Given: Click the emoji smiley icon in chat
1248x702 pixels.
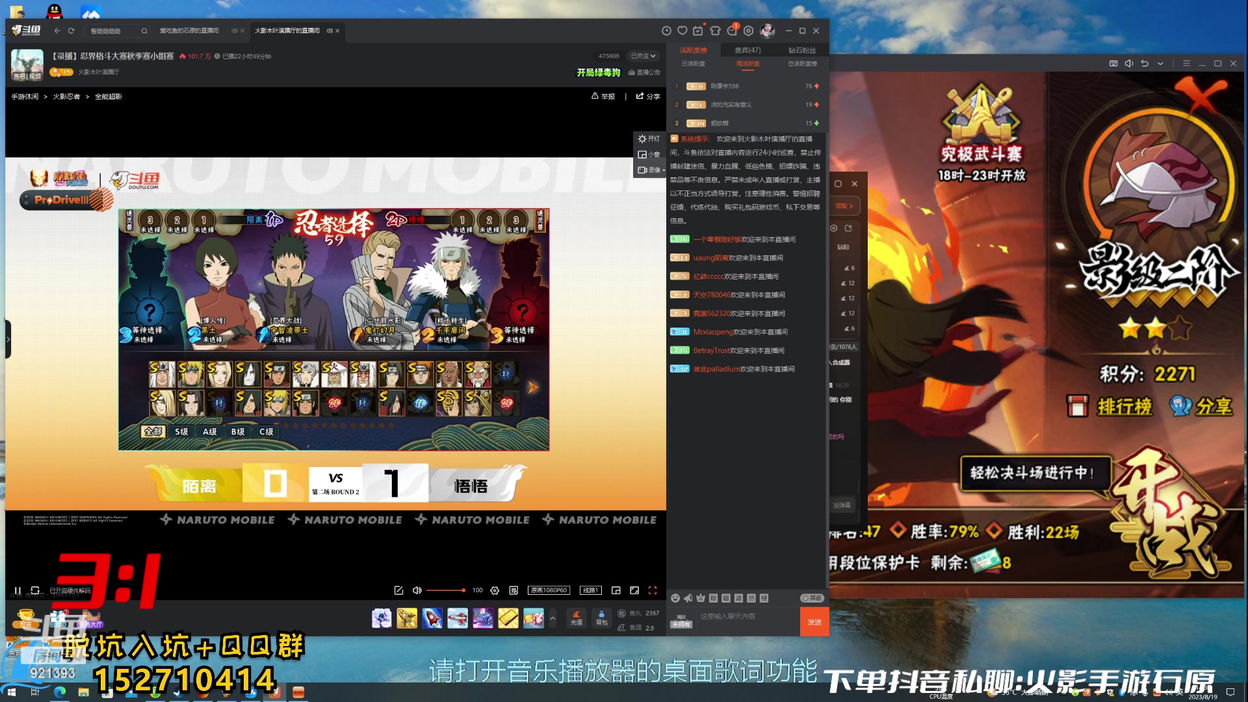Looking at the screenshot, I should (x=675, y=598).
